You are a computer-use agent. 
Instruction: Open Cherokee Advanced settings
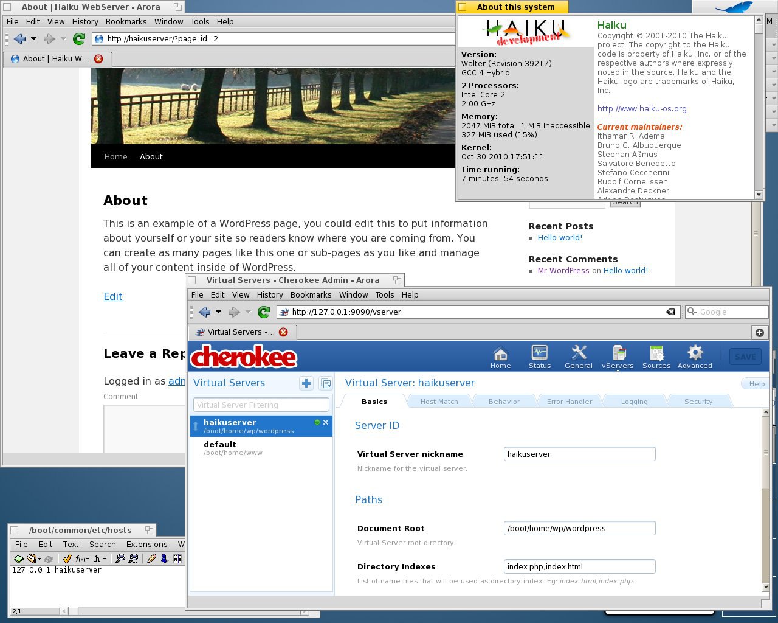coord(695,357)
